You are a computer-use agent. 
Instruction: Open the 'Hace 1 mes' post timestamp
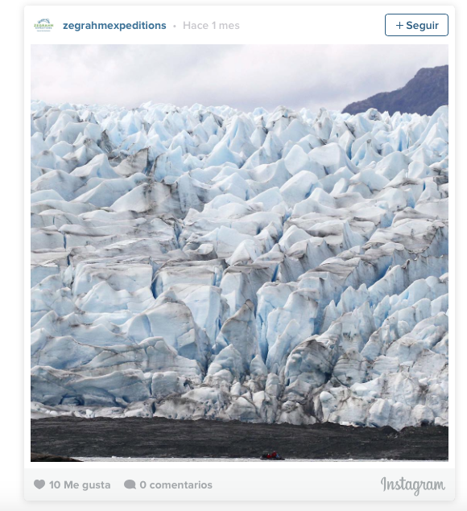click(x=211, y=26)
